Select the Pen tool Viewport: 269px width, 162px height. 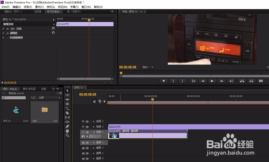(x=67, y=126)
